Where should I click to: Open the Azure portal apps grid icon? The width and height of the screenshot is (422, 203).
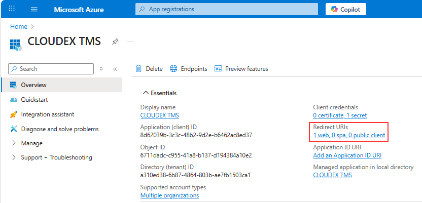click(12, 9)
